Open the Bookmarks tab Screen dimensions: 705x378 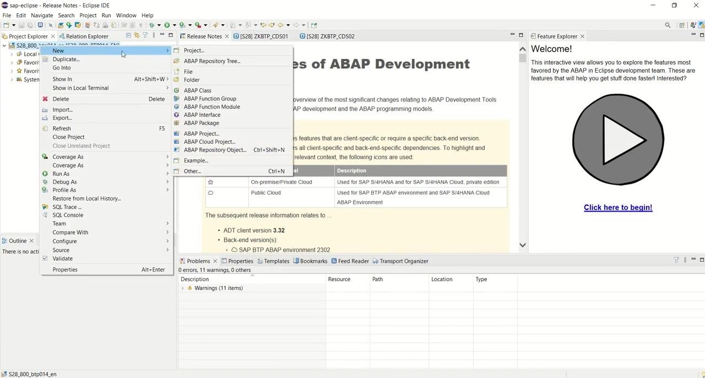tap(310, 261)
